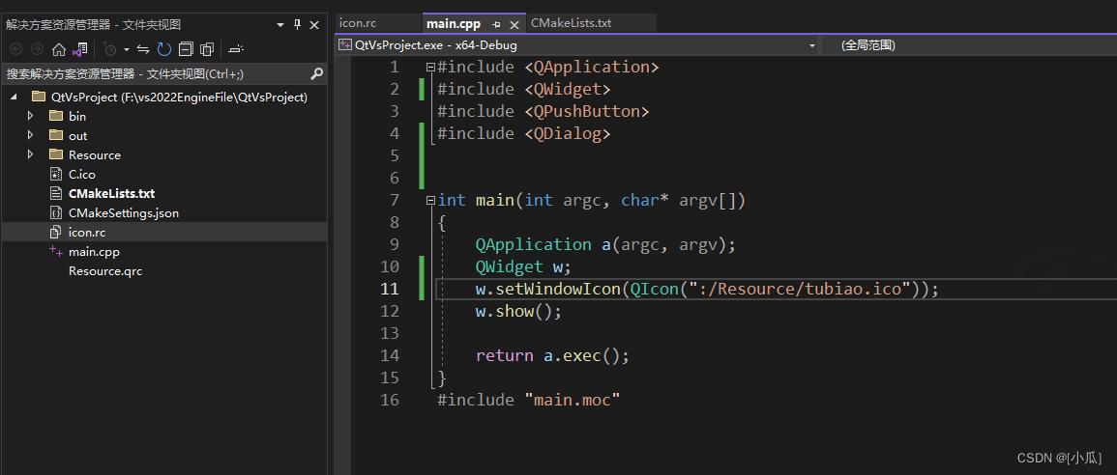The image size is (1117, 475).
Task: Open QtVsProject.exe x64-Debug project dropdown
Action: [577, 44]
